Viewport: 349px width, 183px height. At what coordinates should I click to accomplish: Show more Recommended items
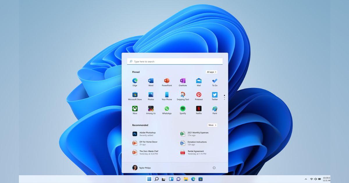(x=212, y=125)
